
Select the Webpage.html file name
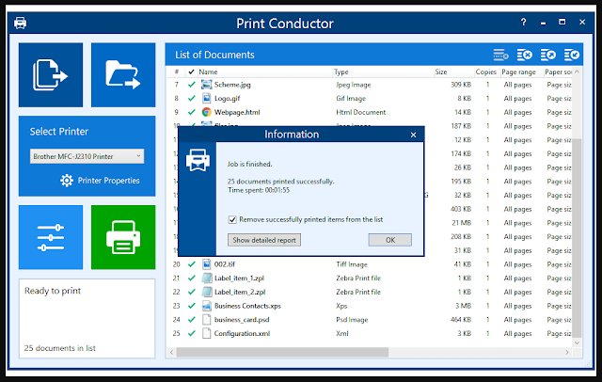point(237,112)
